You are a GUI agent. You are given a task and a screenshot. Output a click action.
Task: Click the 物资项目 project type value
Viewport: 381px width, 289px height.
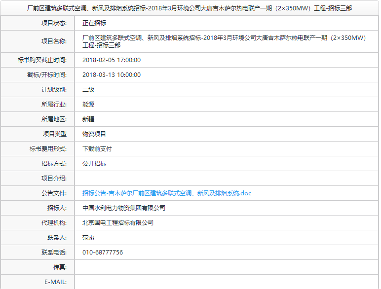click(94, 134)
